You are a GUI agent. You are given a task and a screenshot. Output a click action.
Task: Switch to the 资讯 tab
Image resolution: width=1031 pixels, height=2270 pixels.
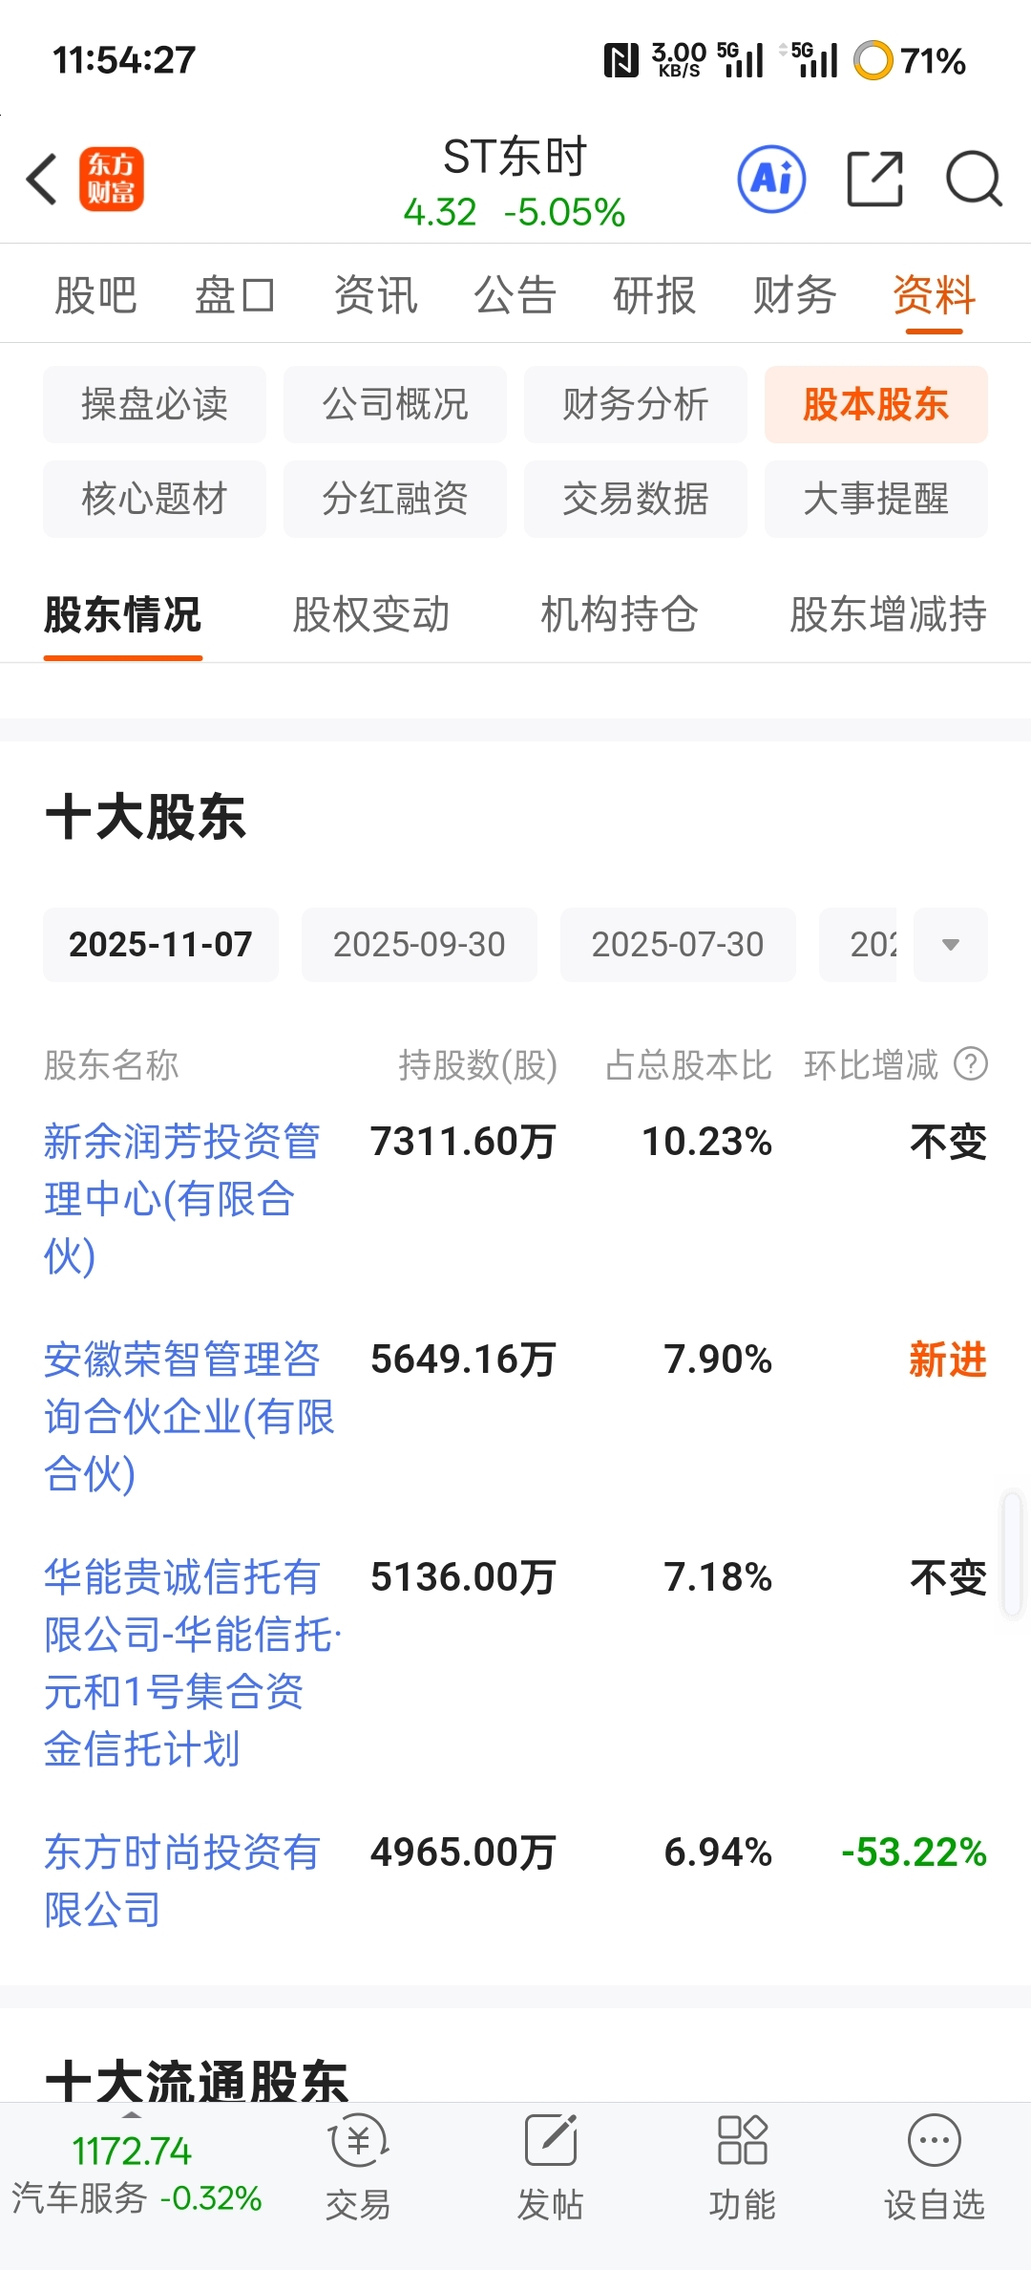[375, 294]
